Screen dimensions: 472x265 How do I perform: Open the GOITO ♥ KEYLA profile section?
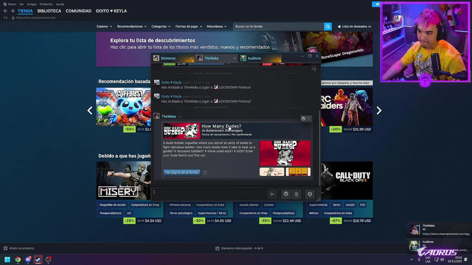[x=111, y=11]
